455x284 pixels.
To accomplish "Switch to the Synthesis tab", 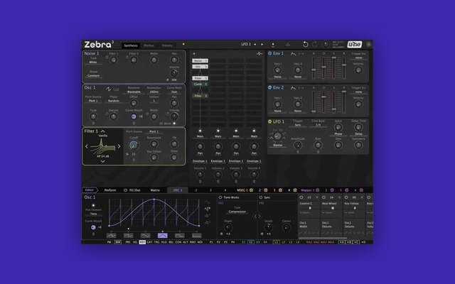I will (x=131, y=45).
